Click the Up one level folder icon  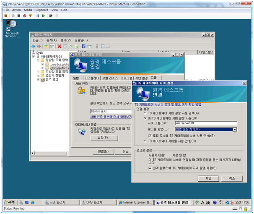[47, 47]
